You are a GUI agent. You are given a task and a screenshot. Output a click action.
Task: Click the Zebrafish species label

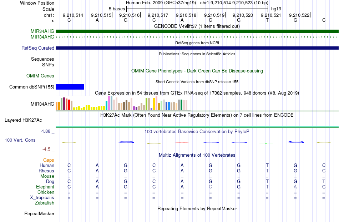pyautogui.click(x=45, y=203)
